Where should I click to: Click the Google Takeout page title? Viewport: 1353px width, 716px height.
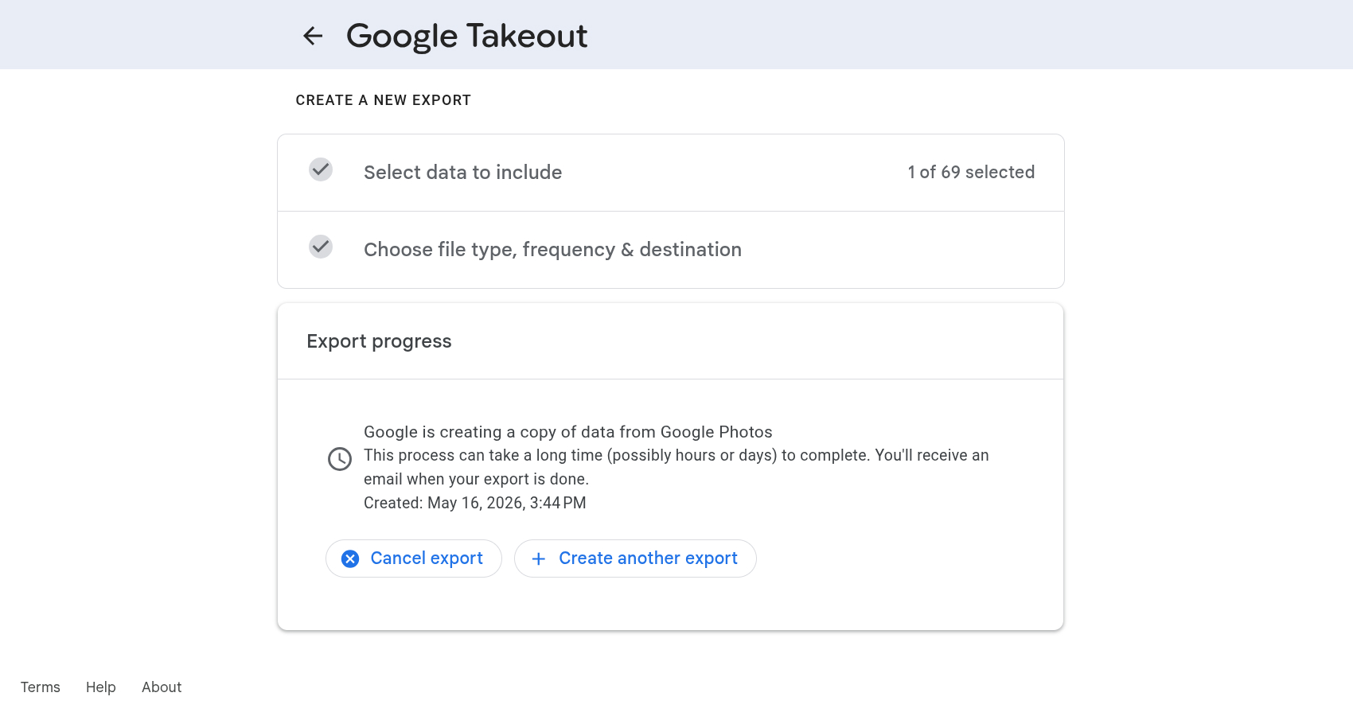pos(466,37)
